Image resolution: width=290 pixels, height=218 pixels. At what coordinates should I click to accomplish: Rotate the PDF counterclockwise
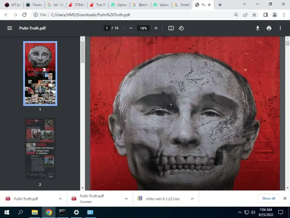tap(181, 28)
